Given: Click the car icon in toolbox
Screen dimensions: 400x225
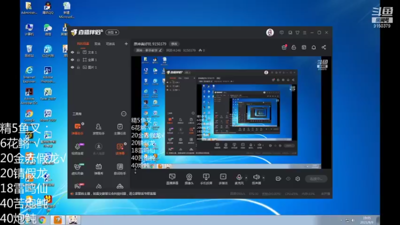Looking at the screenshot, I should point(120,186).
